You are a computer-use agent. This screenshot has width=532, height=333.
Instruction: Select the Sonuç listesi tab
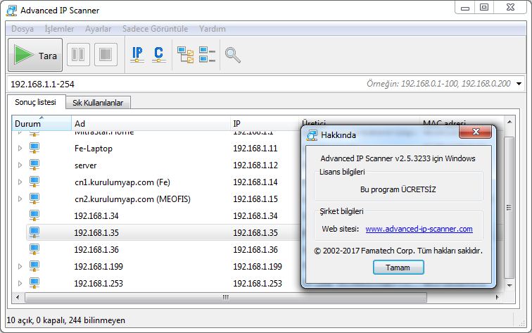coord(36,102)
